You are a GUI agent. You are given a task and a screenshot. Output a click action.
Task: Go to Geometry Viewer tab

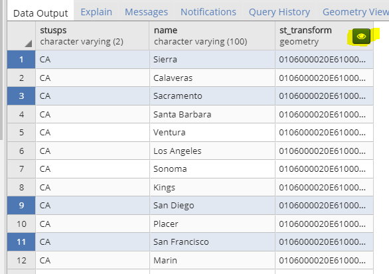point(356,12)
